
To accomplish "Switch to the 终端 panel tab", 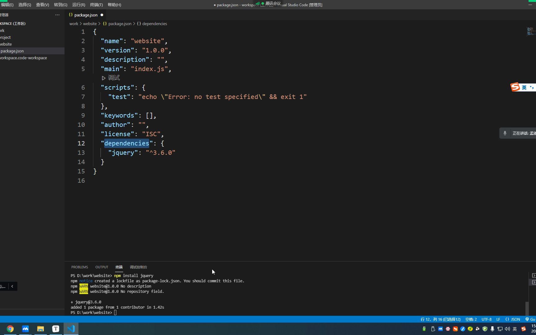I will (119, 267).
